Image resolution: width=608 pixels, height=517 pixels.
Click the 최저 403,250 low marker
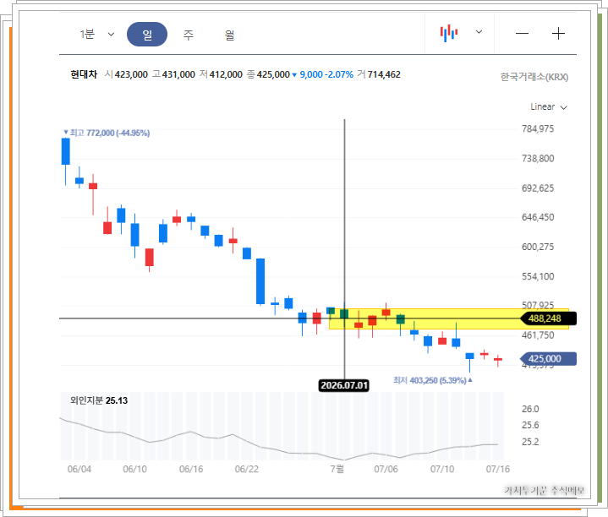[x=433, y=380]
